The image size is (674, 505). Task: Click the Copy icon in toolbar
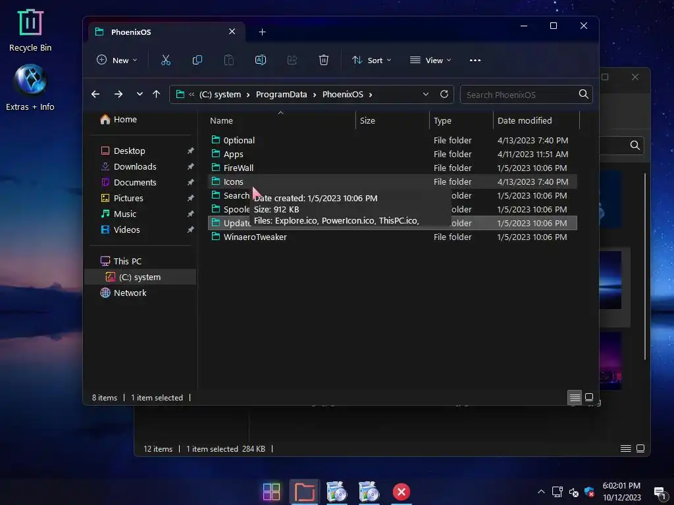point(197,60)
